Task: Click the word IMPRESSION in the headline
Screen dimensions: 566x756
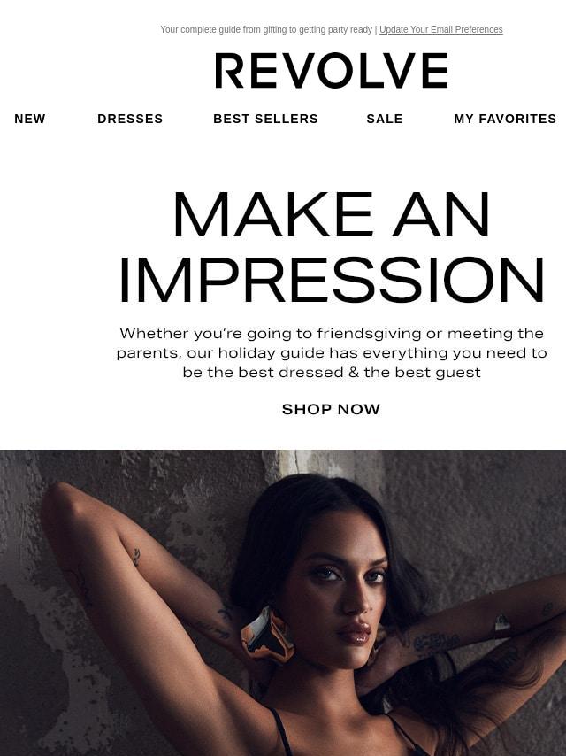Action: [332, 280]
